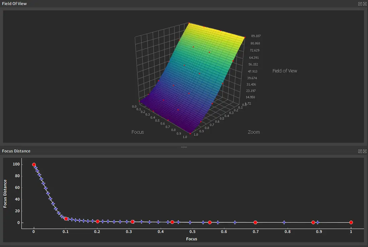Select the red keypoint near focus 0.44
The width and height of the screenshot is (368, 247).
point(172,222)
